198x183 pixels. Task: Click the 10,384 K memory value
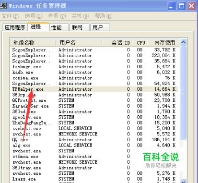click(x=165, y=117)
